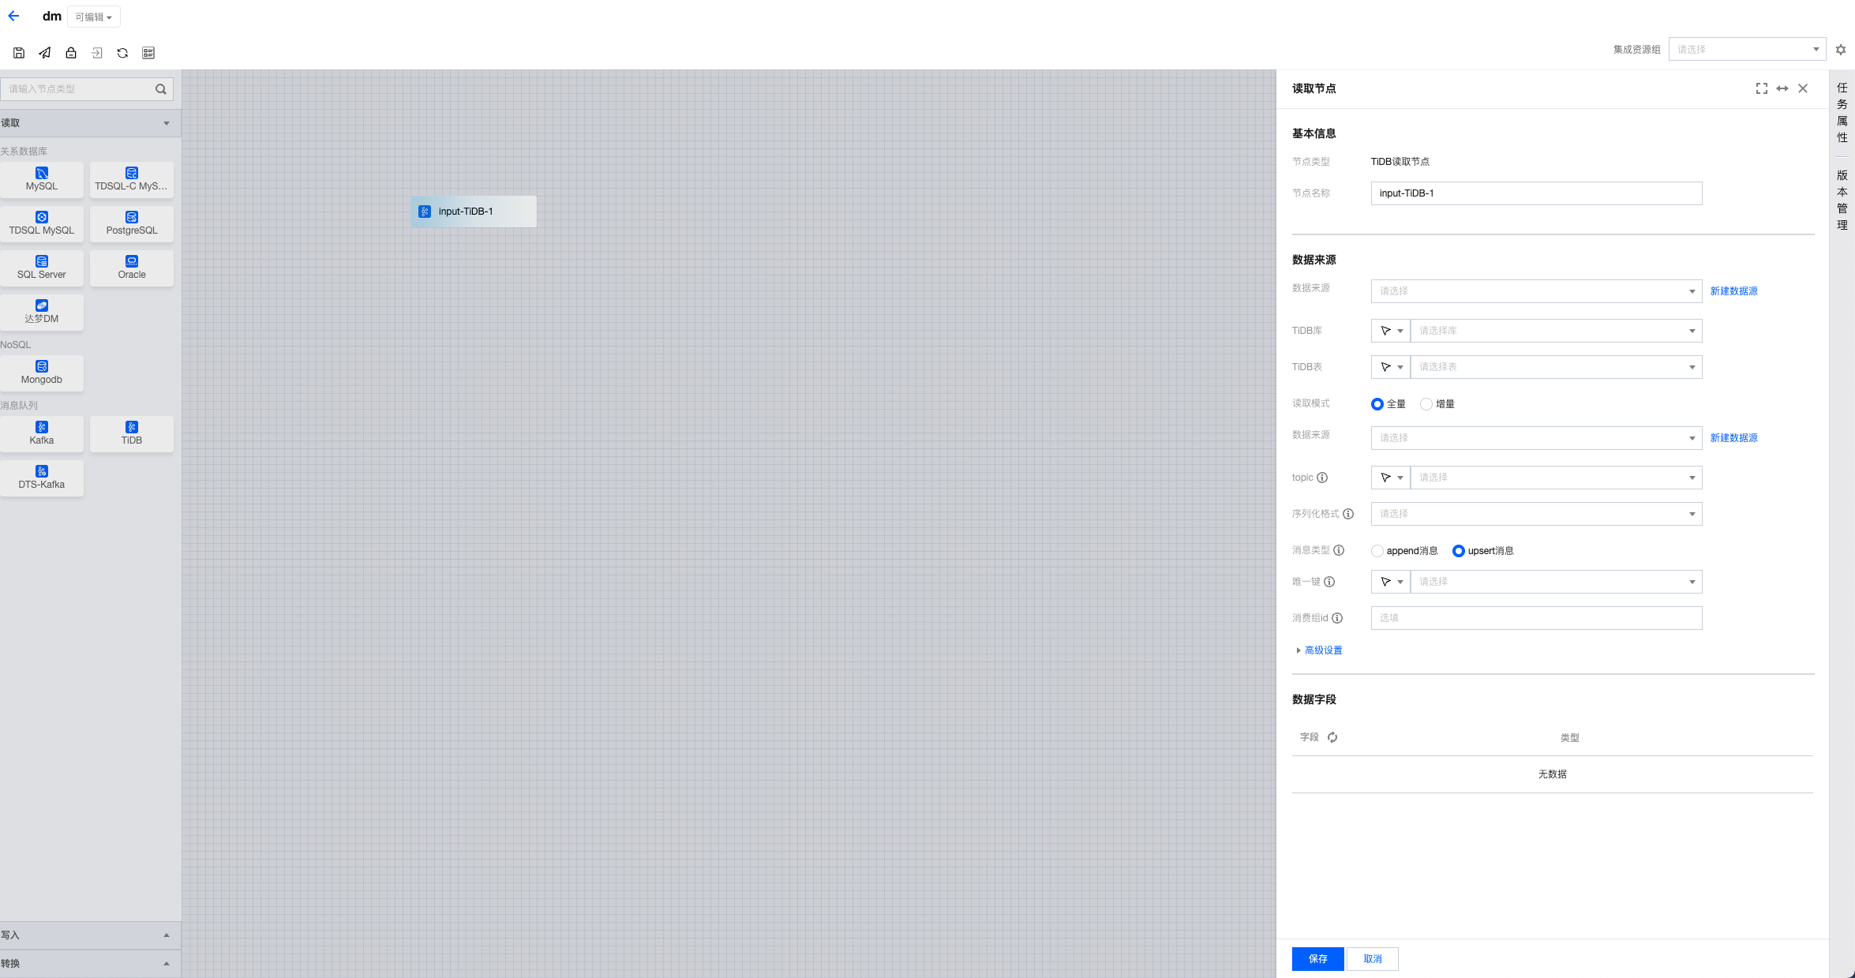1855x978 pixels.
Task: Open the 任务属性 side tab
Action: pos(1842,112)
